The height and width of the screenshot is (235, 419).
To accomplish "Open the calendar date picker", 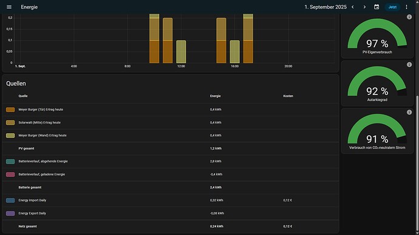I will tap(376, 7).
